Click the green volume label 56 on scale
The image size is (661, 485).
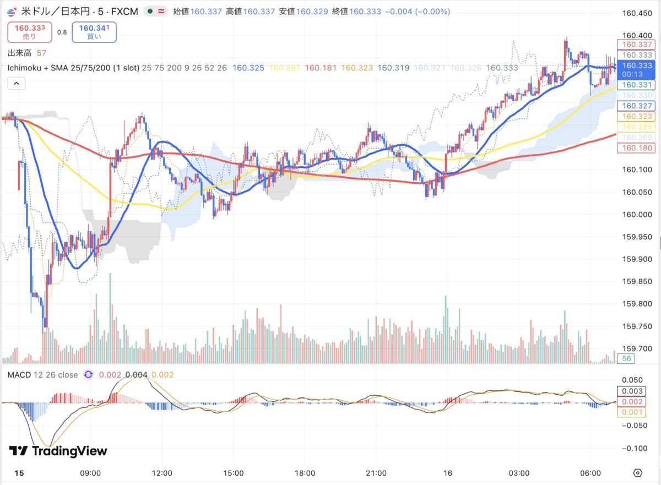click(x=626, y=358)
